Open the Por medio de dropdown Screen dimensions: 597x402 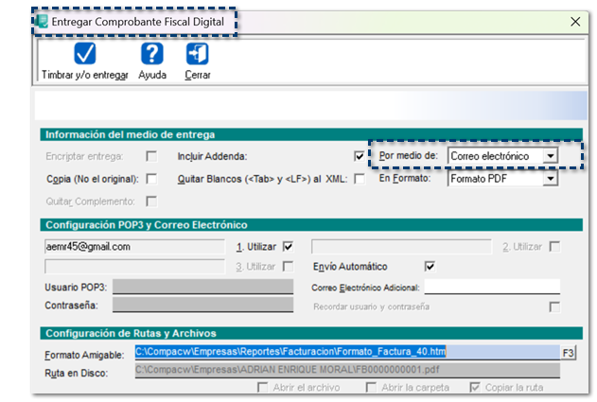click(x=550, y=156)
